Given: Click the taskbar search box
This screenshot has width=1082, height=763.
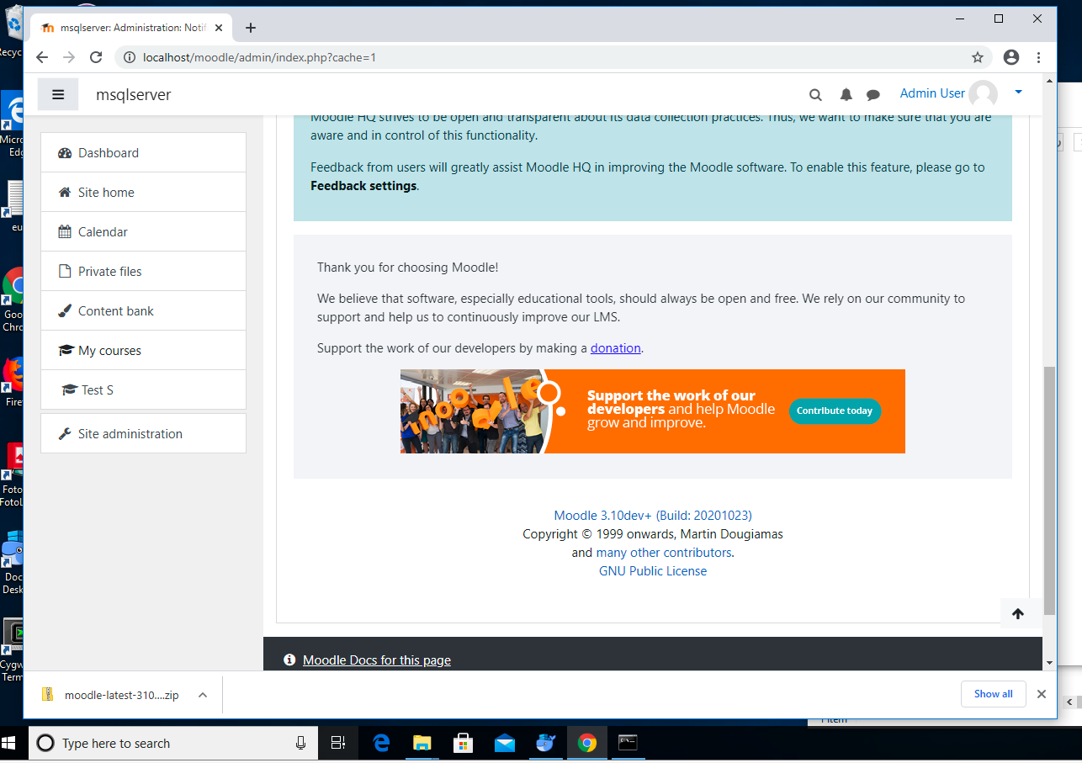Looking at the screenshot, I should [x=172, y=743].
